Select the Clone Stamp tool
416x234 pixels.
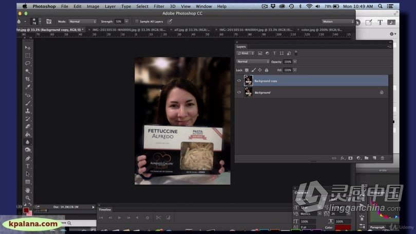point(28,111)
